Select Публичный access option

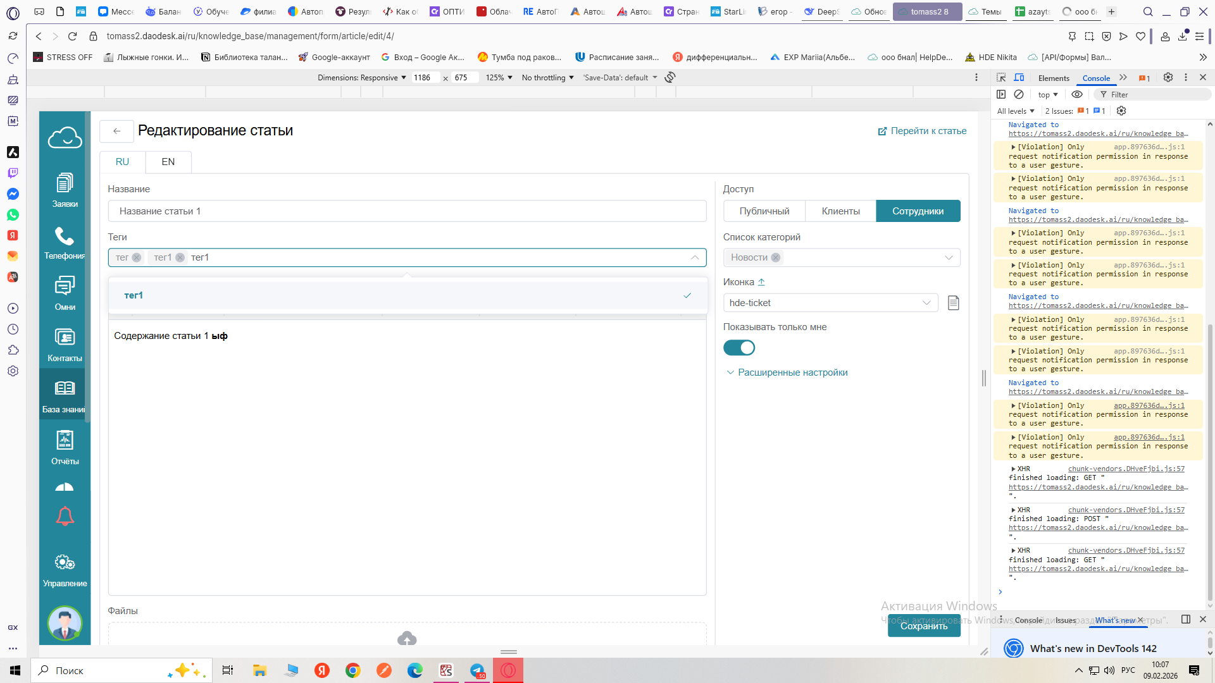[x=764, y=211]
